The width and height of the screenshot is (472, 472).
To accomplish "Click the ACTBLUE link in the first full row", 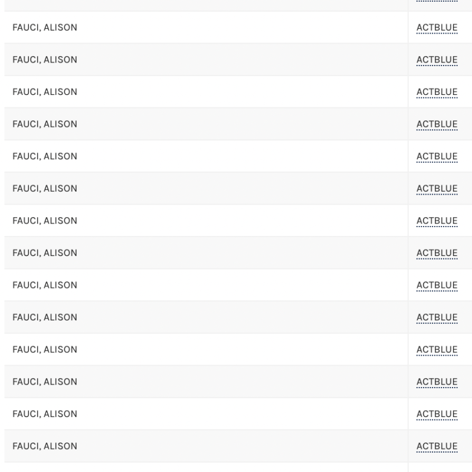I will 437,28.
